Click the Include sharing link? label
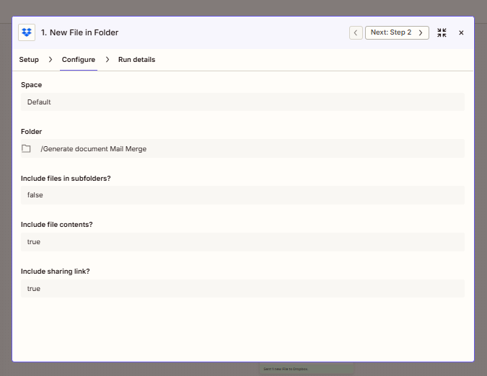The image size is (487, 376). (60, 272)
